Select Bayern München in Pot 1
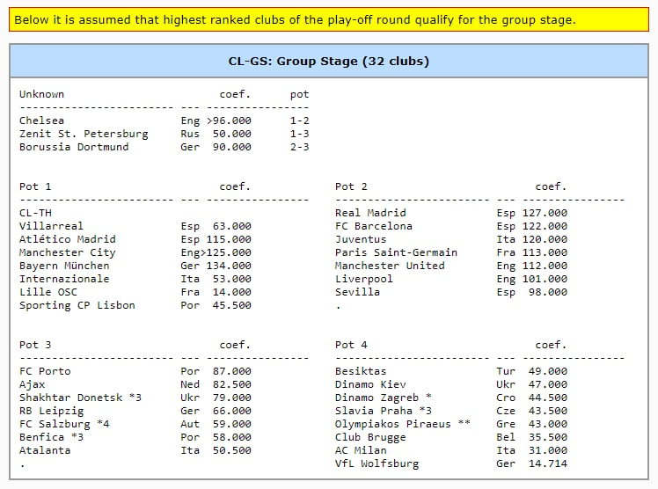 [64, 266]
